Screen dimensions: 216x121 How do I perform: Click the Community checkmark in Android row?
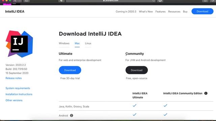click(165, 115)
